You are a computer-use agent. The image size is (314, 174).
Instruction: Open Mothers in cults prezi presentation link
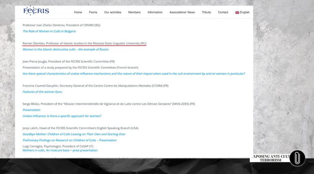coord(60,150)
